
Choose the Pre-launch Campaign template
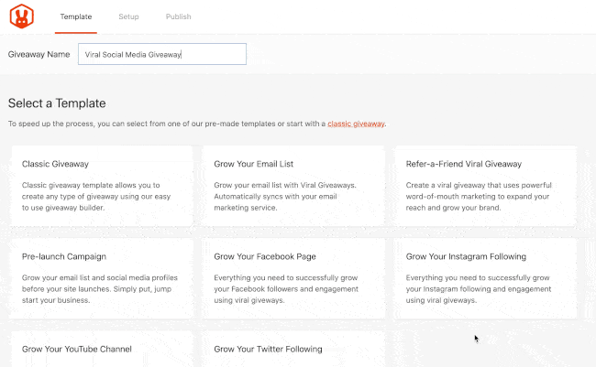(x=102, y=278)
